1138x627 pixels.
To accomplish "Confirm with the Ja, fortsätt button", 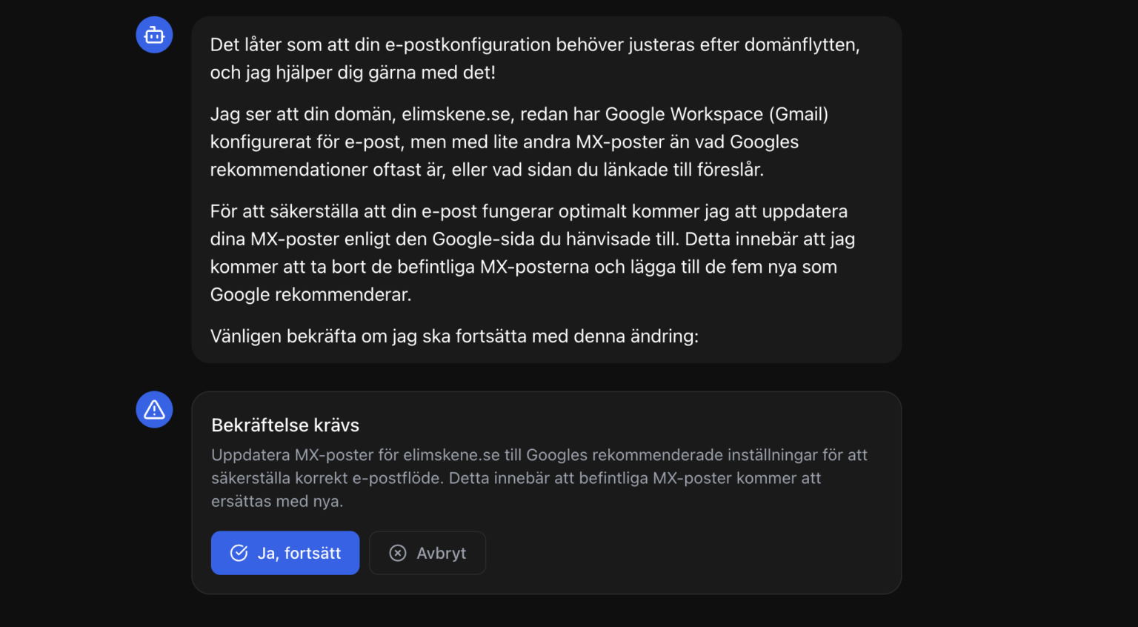I will tap(285, 553).
